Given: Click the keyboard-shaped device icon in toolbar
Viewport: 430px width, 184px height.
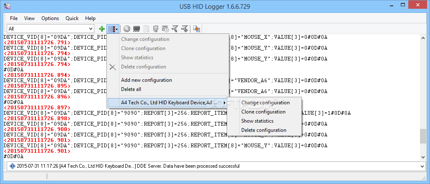Looking at the screenshot, I should (137, 29).
